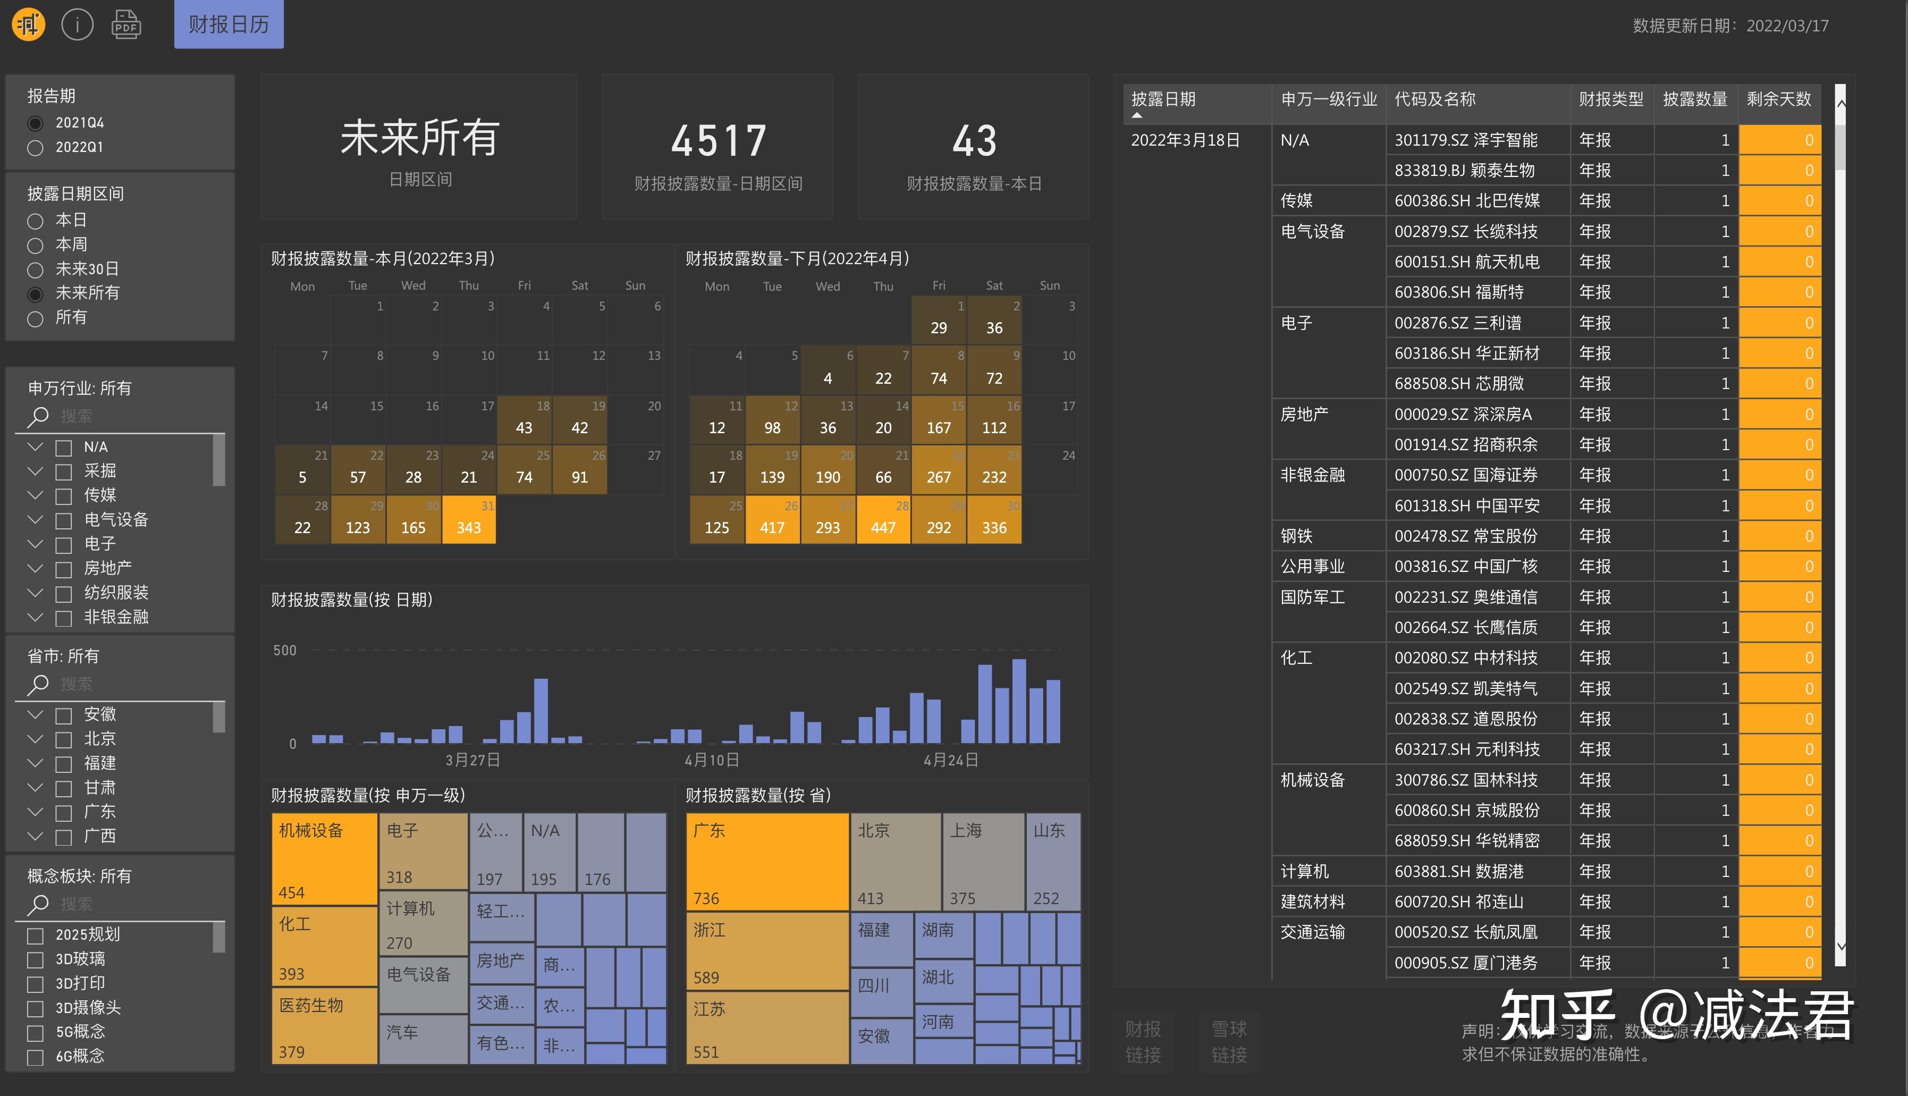Viewport: 1908px width, 1096px height.
Task: Switch to the 财报日历 tab
Action: (x=228, y=24)
